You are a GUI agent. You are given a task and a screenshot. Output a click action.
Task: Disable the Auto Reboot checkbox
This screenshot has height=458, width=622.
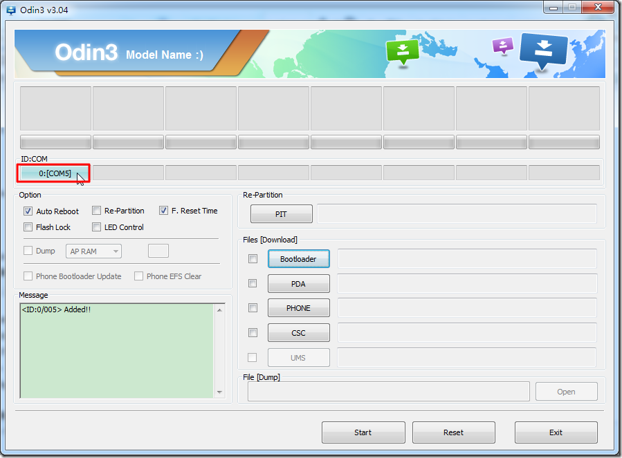28,211
